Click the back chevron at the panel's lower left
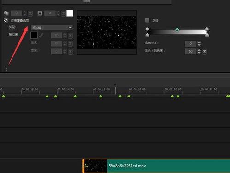This screenshot has height=173, width=230. coord(6,70)
